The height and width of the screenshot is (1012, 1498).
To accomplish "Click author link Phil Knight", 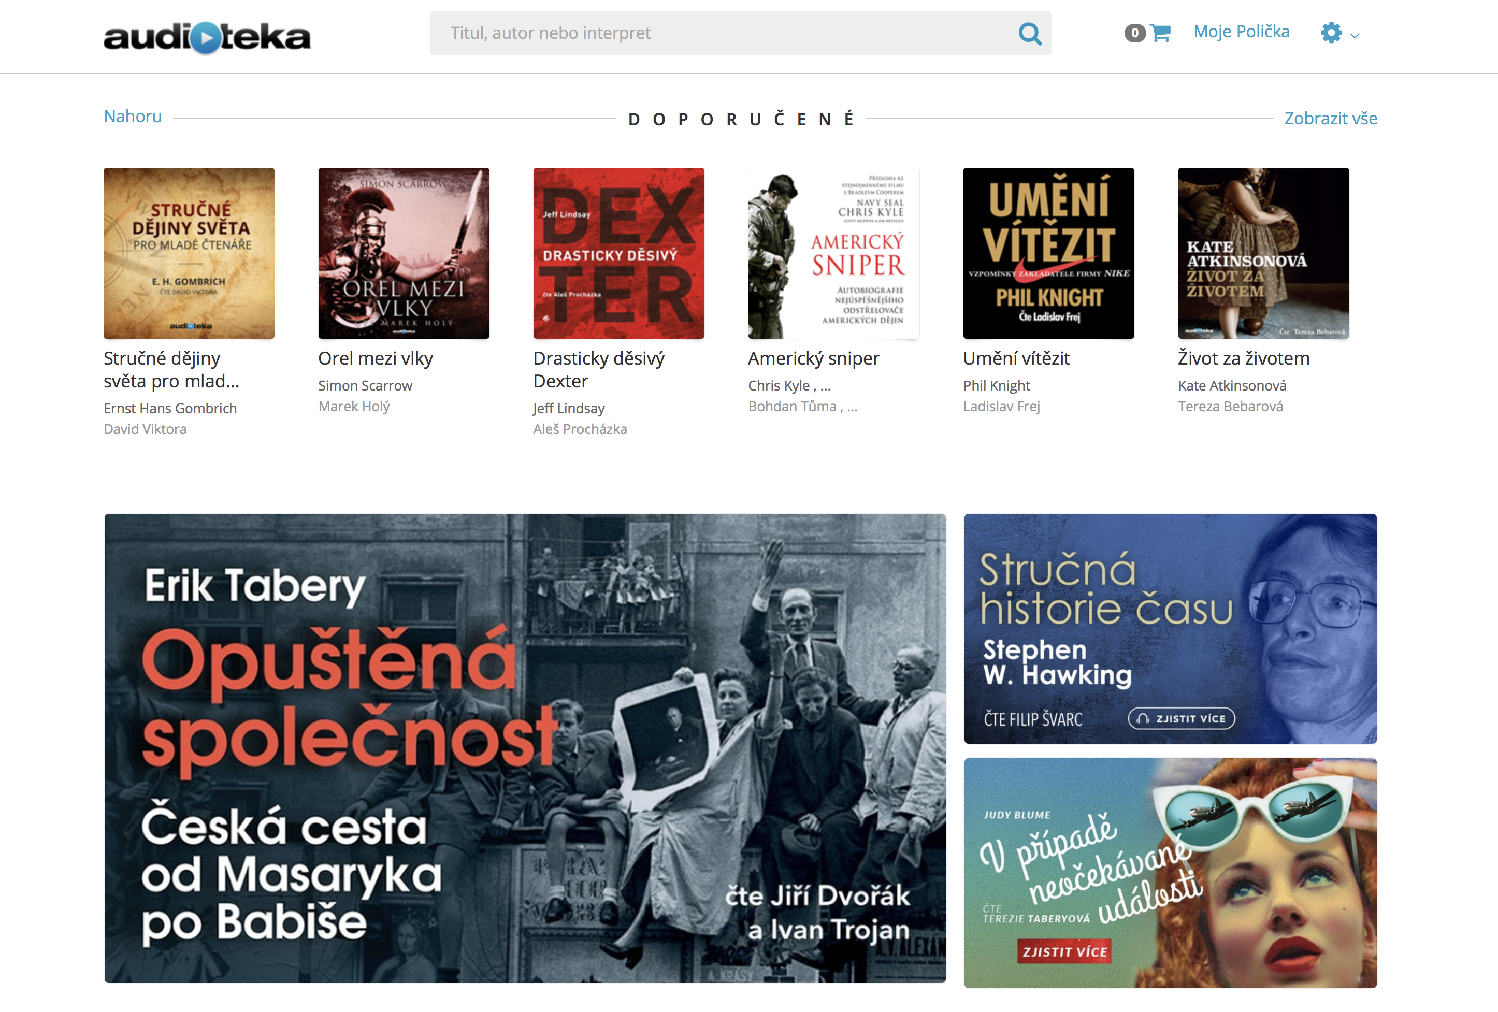I will 997,385.
